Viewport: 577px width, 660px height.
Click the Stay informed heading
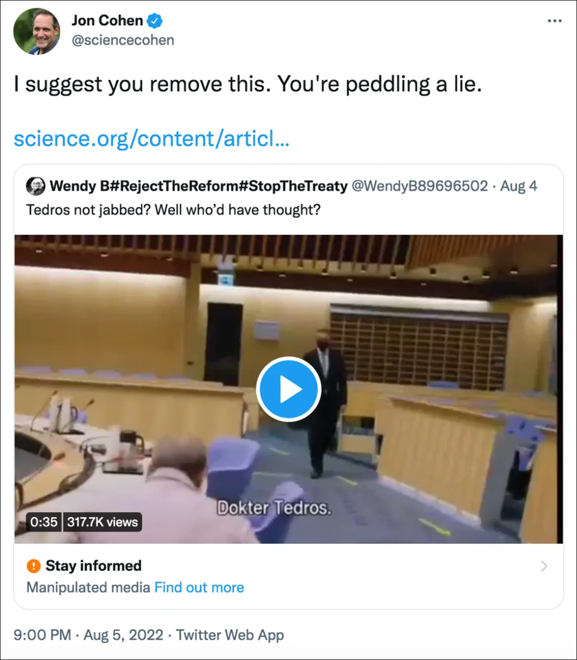point(93,566)
